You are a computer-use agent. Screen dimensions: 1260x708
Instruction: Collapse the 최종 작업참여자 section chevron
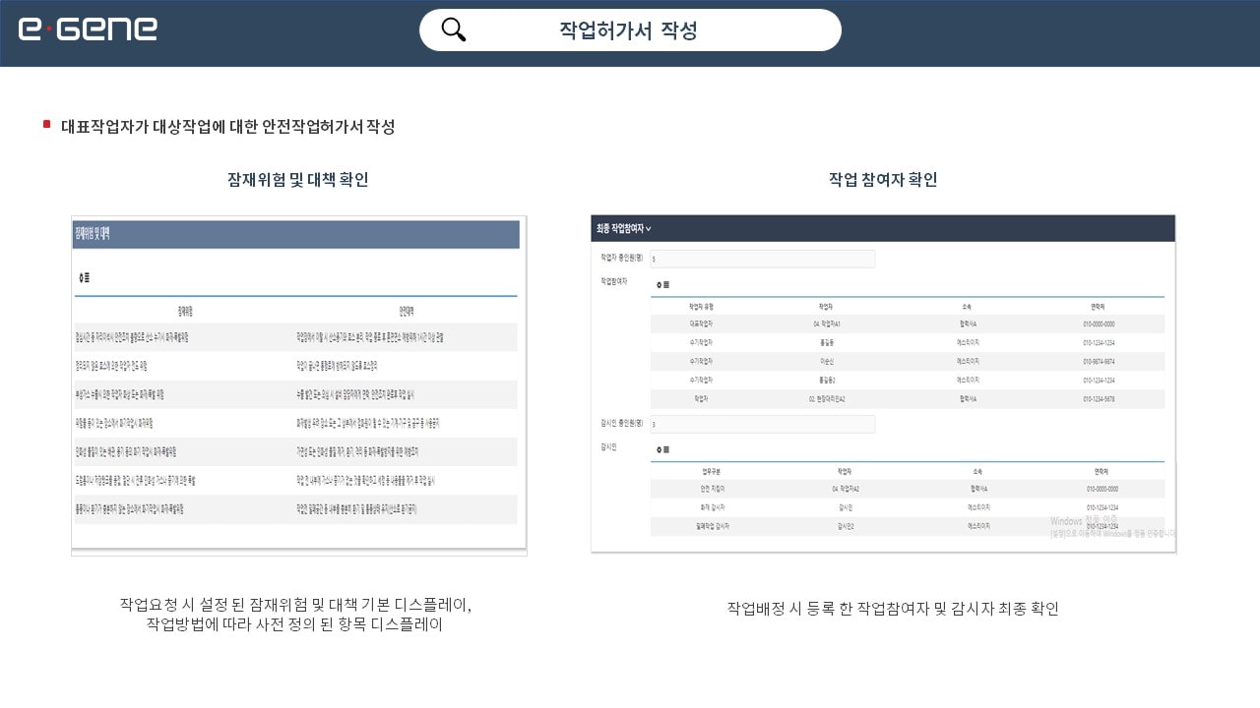click(x=649, y=229)
